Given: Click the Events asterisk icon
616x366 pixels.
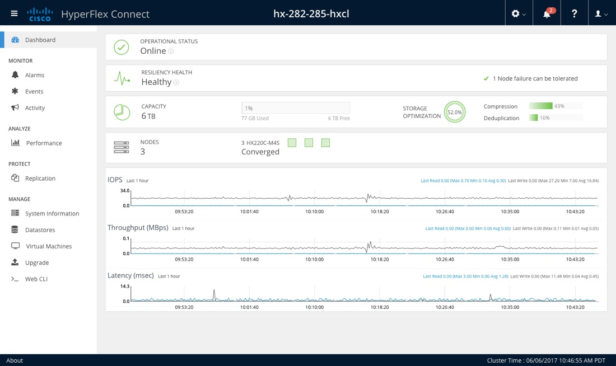Looking at the screenshot, I should pos(15,91).
